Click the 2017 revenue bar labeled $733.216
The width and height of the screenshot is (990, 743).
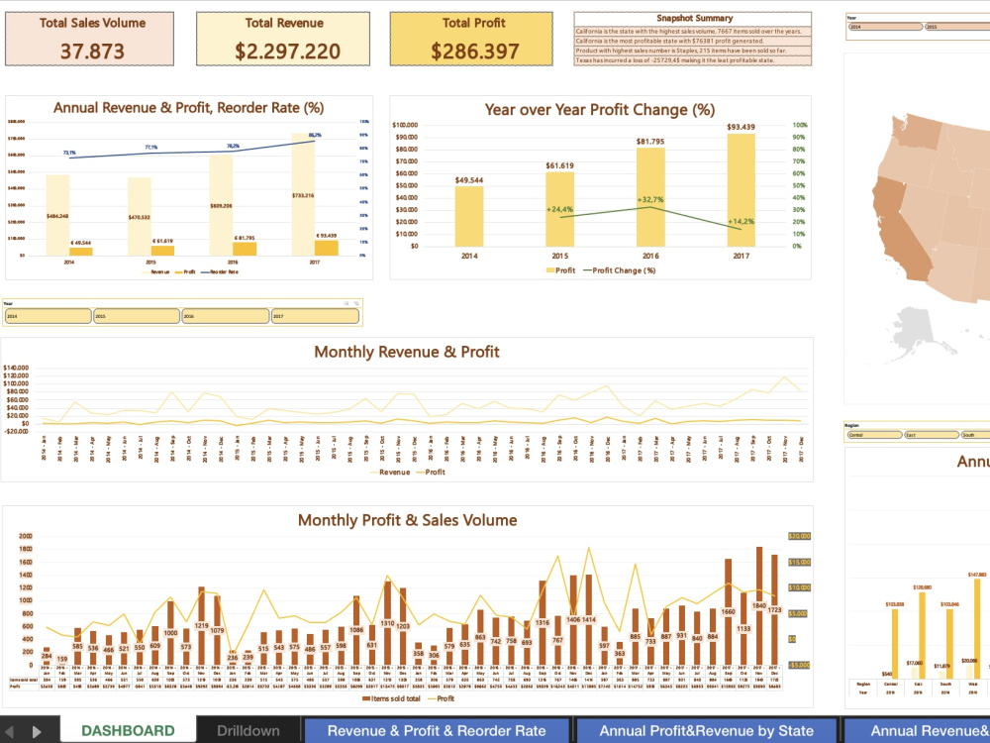[304, 194]
